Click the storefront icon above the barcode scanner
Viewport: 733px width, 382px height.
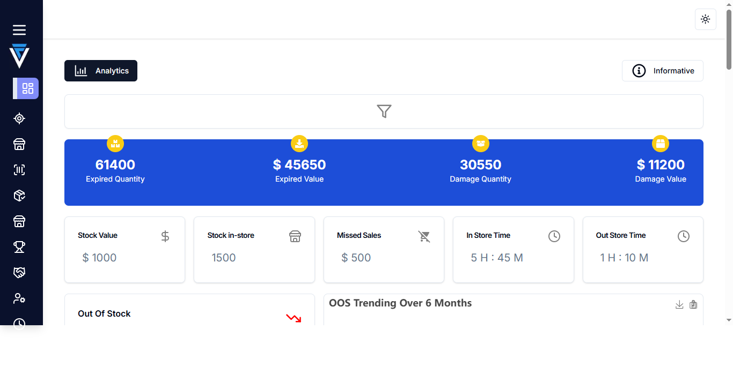click(19, 144)
